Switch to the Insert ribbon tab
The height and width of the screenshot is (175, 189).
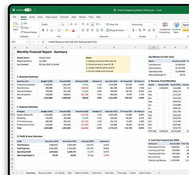(x=32, y=17)
